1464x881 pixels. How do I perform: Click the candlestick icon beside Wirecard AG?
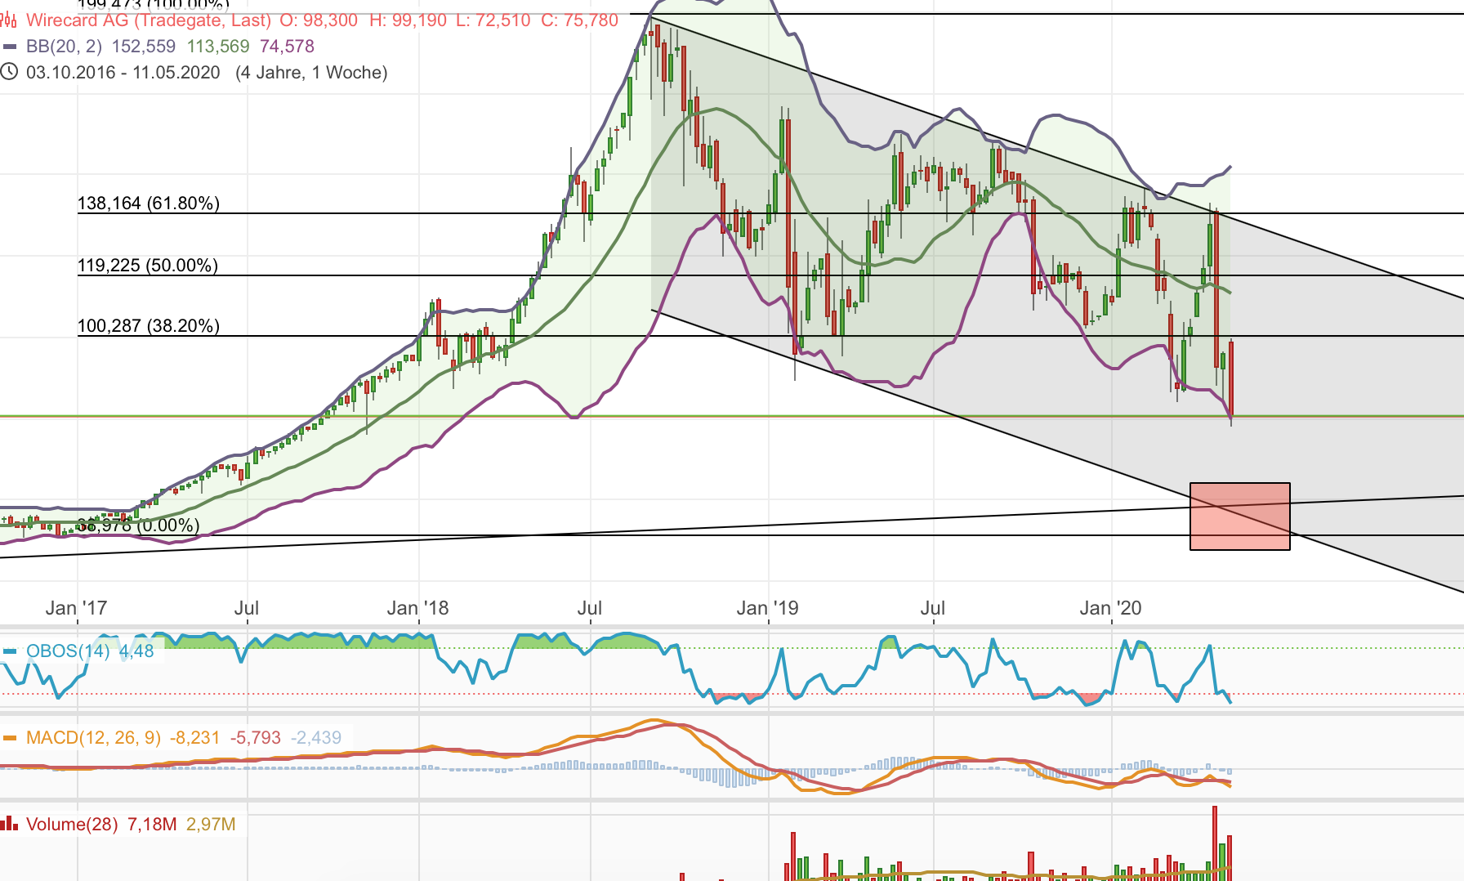tap(9, 21)
